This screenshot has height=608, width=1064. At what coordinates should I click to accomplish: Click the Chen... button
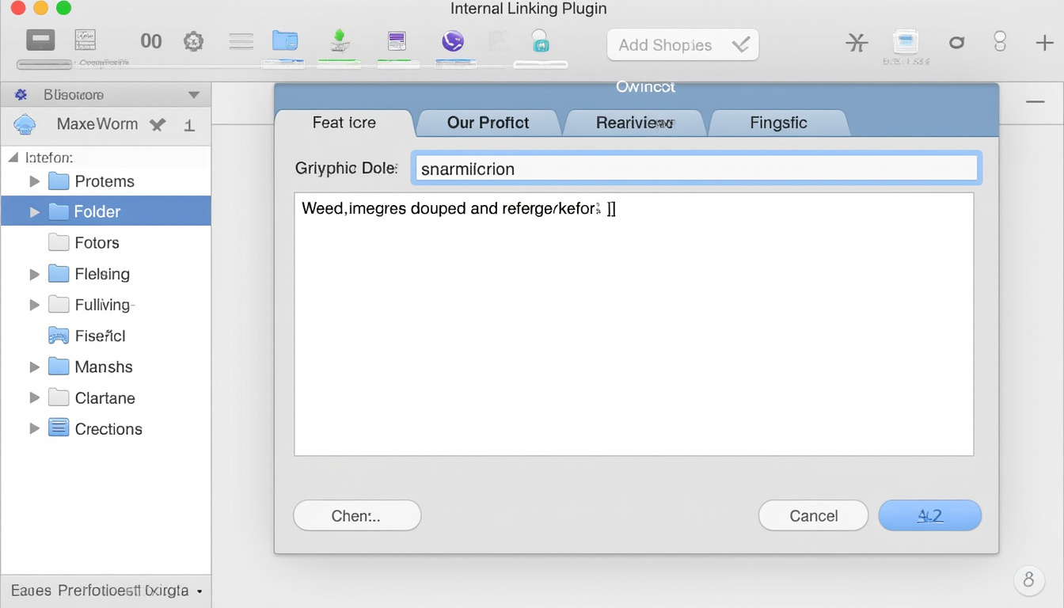(x=357, y=515)
